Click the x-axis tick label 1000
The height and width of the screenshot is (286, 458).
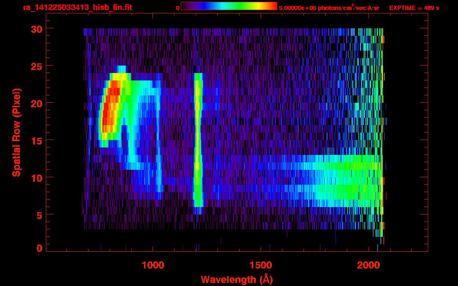[x=153, y=266]
